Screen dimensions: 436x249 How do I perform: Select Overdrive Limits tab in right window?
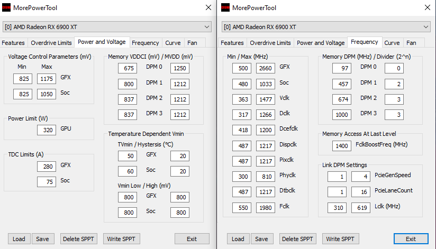pos(270,43)
